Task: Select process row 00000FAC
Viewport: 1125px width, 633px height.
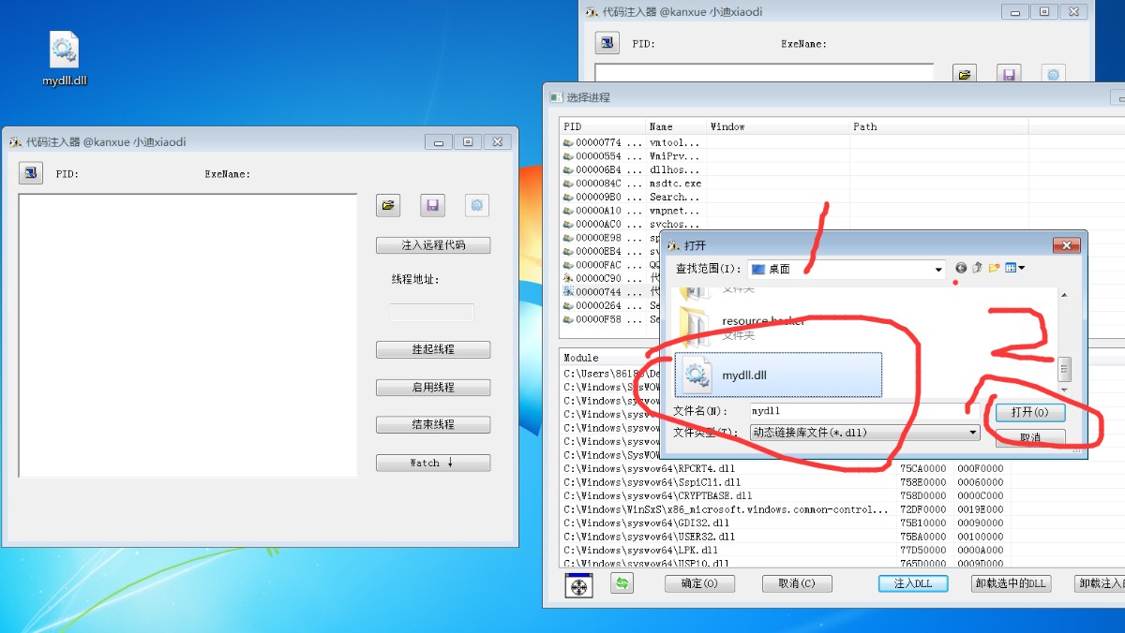Action: 611,265
